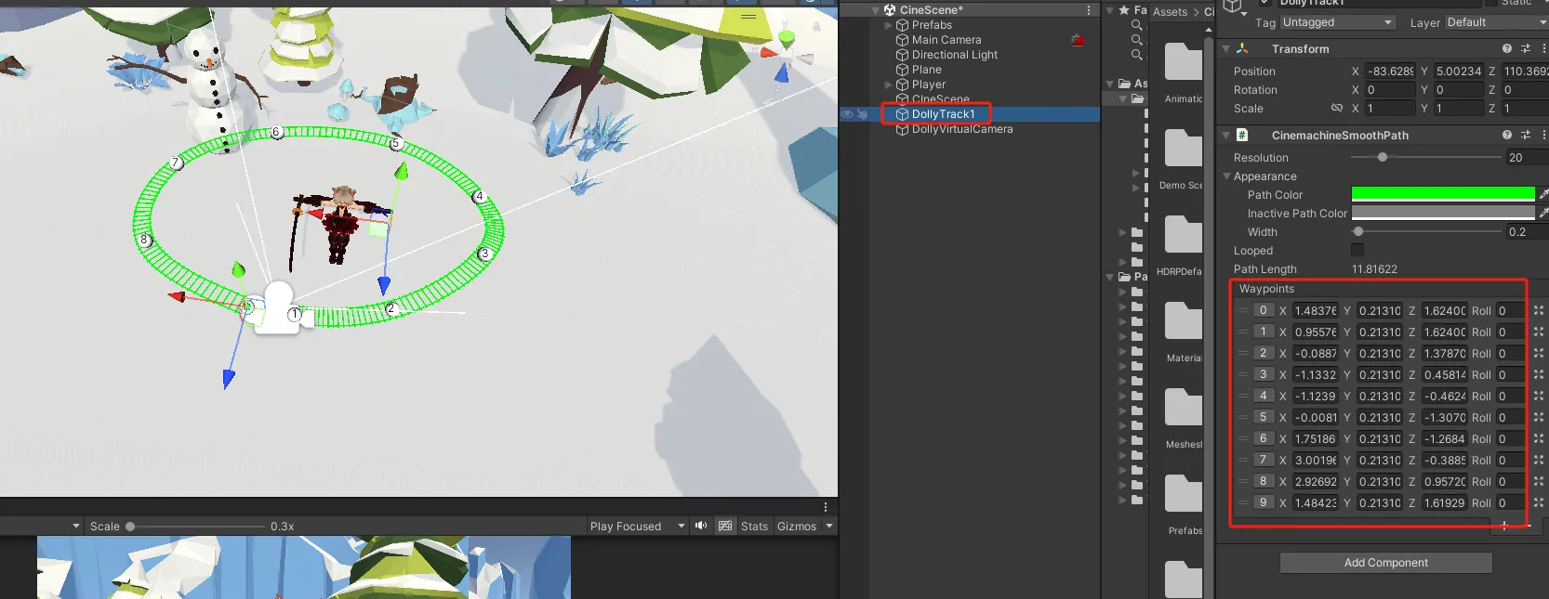
Task: Collapse the CineScene scene root
Action: point(875,10)
